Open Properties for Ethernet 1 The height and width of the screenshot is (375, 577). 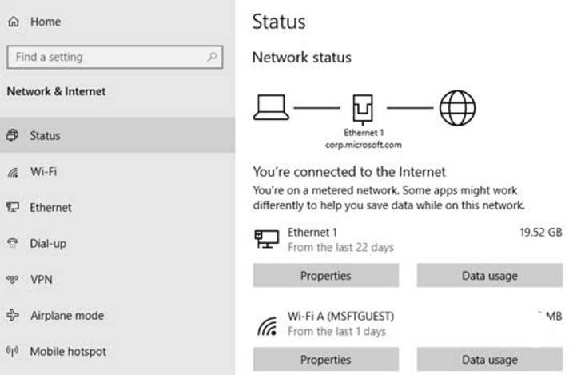tap(326, 276)
